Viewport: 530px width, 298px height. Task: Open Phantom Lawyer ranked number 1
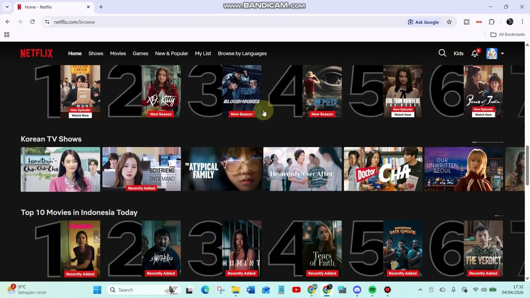click(80, 91)
